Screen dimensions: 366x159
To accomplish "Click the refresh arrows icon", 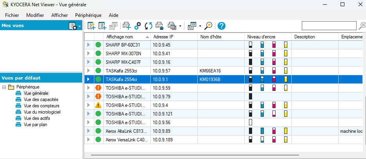I will [x=148, y=26].
